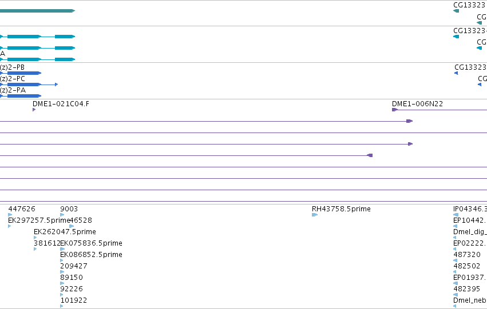This screenshot has width=487, height=309.
Task: Click the left-pointing purple arrowhead ending a long line
Action: 370,155
